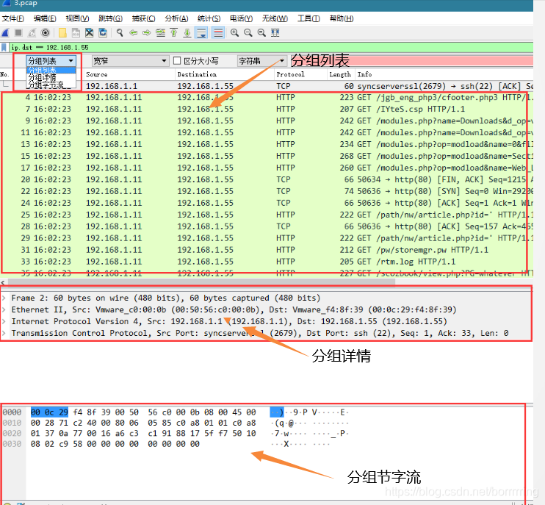Select packet 22 SYN row
The height and width of the screenshot is (505, 545).
coord(267,191)
